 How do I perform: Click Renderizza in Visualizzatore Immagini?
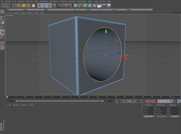[60, 10]
